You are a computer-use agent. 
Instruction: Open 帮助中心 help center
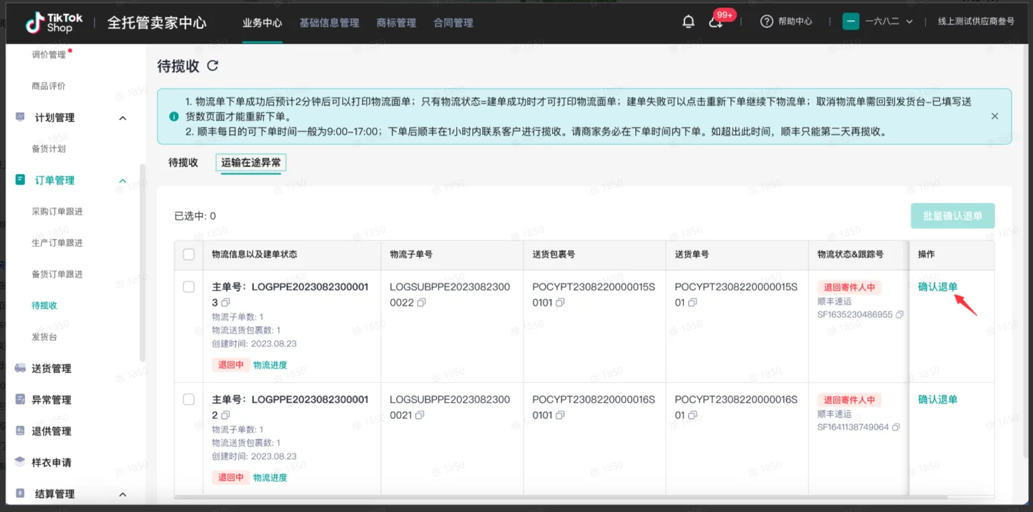tap(786, 21)
